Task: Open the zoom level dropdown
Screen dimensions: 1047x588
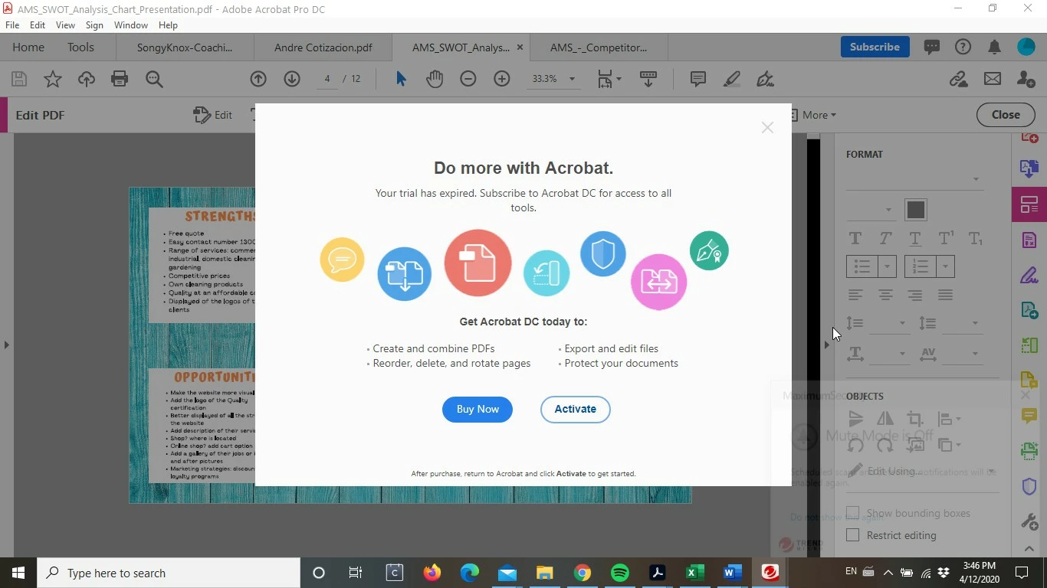Action: [x=571, y=79]
